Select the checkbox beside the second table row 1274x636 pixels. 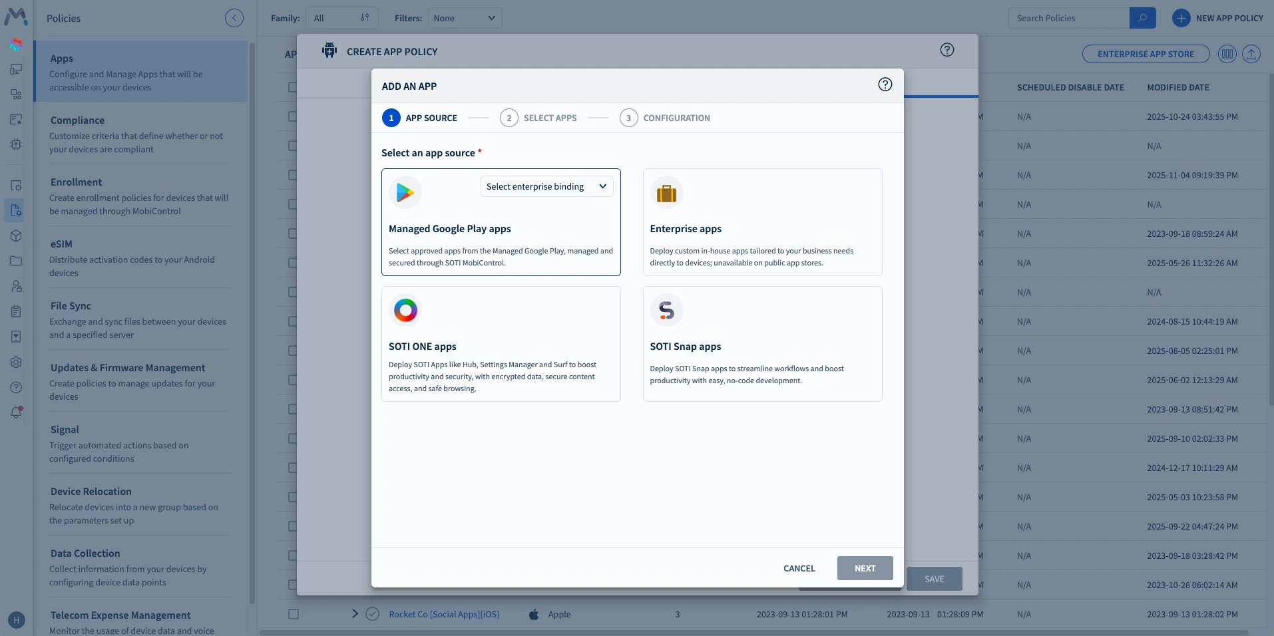(x=293, y=116)
